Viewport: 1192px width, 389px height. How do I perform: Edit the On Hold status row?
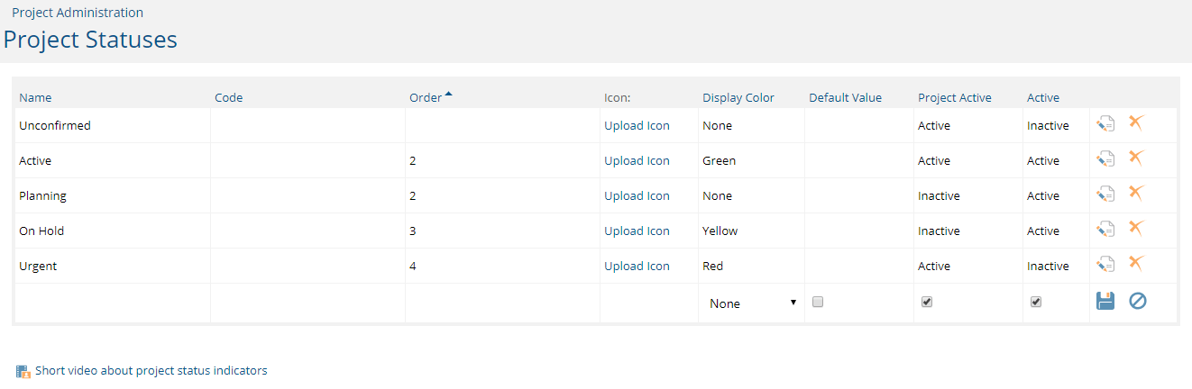tap(1105, 231)
